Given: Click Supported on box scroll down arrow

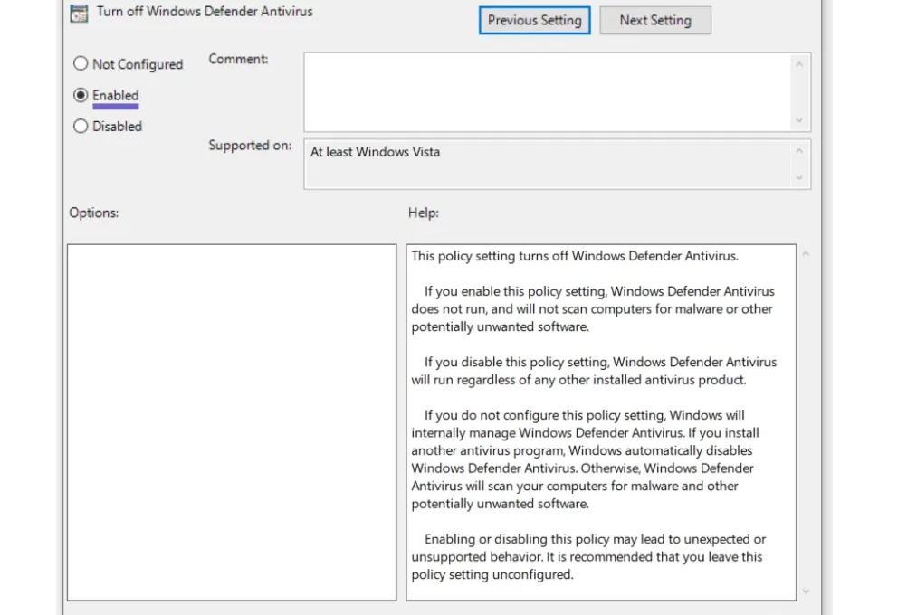Looking at the screenshot, I should (799, 177).
